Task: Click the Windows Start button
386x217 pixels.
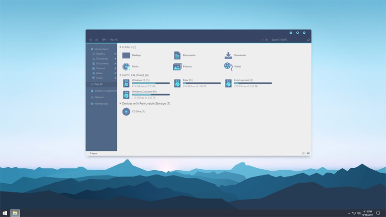Action: tap(5, 213)
